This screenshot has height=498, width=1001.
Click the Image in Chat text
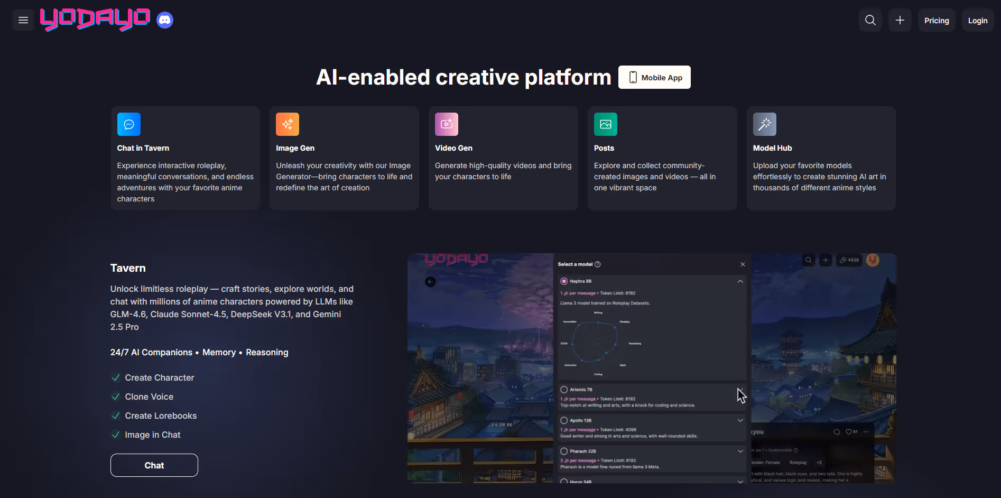tap(153, 435)
